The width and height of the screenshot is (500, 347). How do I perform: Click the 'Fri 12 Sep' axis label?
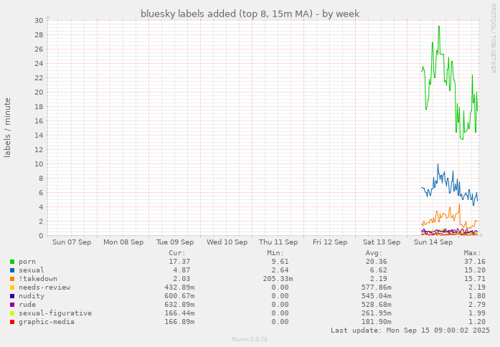[330, 242]
